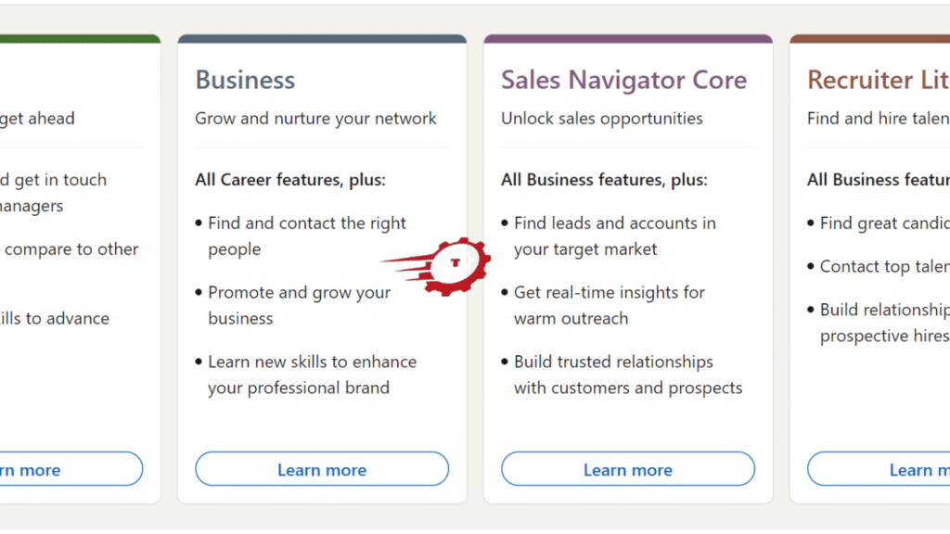Viewport: 950px width, 534px height.
Task: Click the brown bar atop Recruiter Lite card
Action: [x=869, y=39]
